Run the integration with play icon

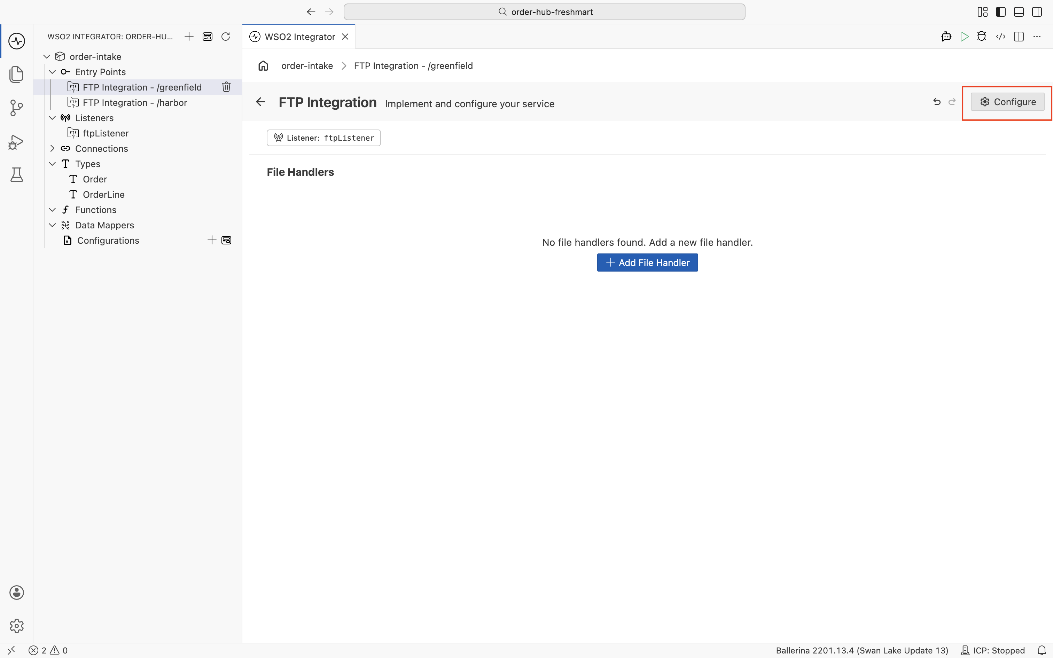[964, 37]
